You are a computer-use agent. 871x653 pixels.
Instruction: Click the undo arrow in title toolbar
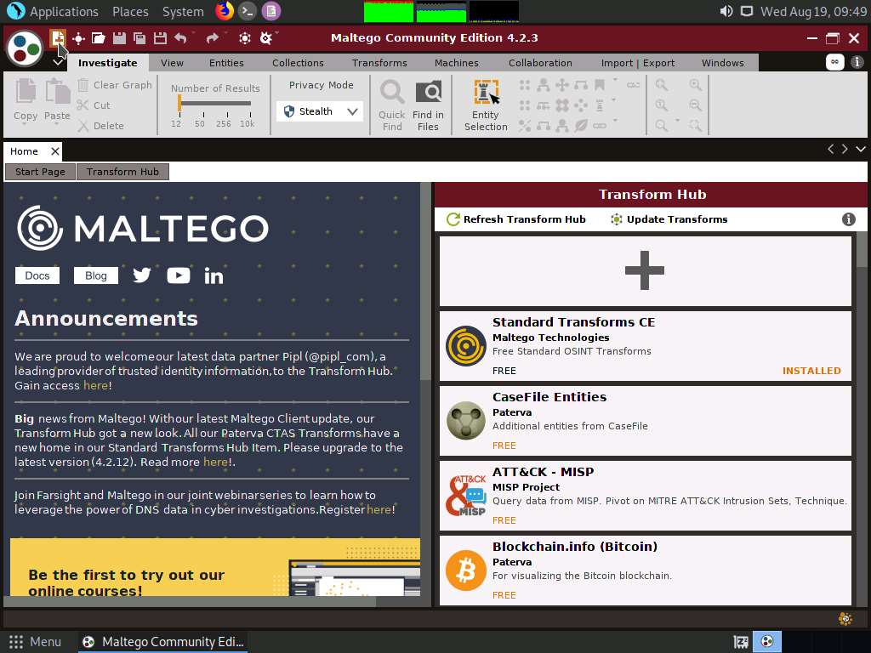pos(180,38)
